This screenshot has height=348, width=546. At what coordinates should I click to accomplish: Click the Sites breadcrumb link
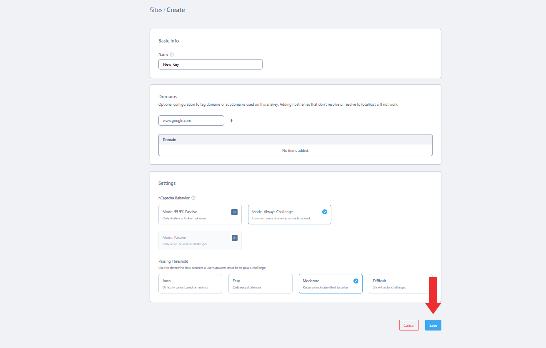(156, 10)
